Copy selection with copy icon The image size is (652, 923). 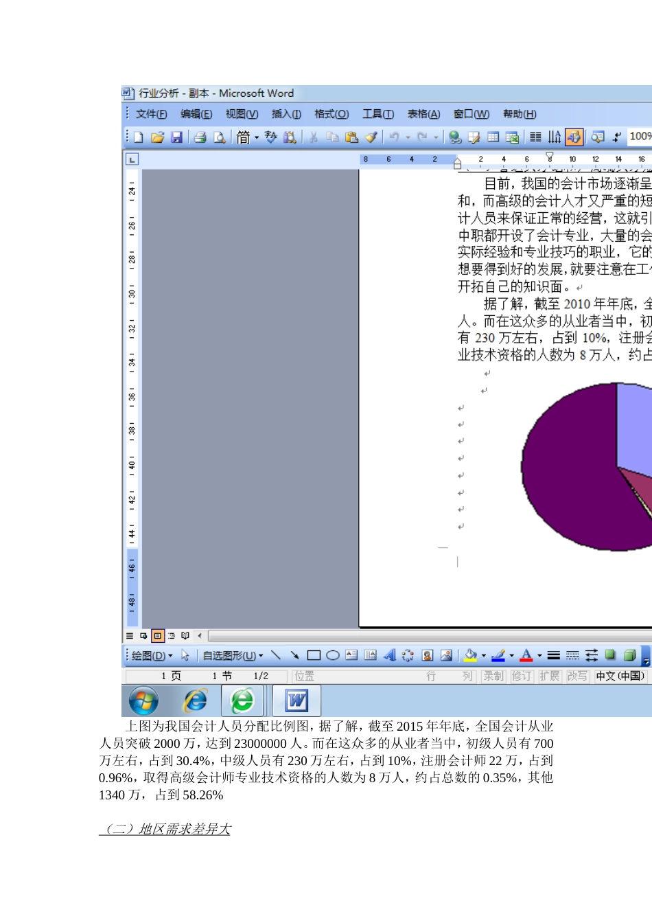click(x=333, y=137)
